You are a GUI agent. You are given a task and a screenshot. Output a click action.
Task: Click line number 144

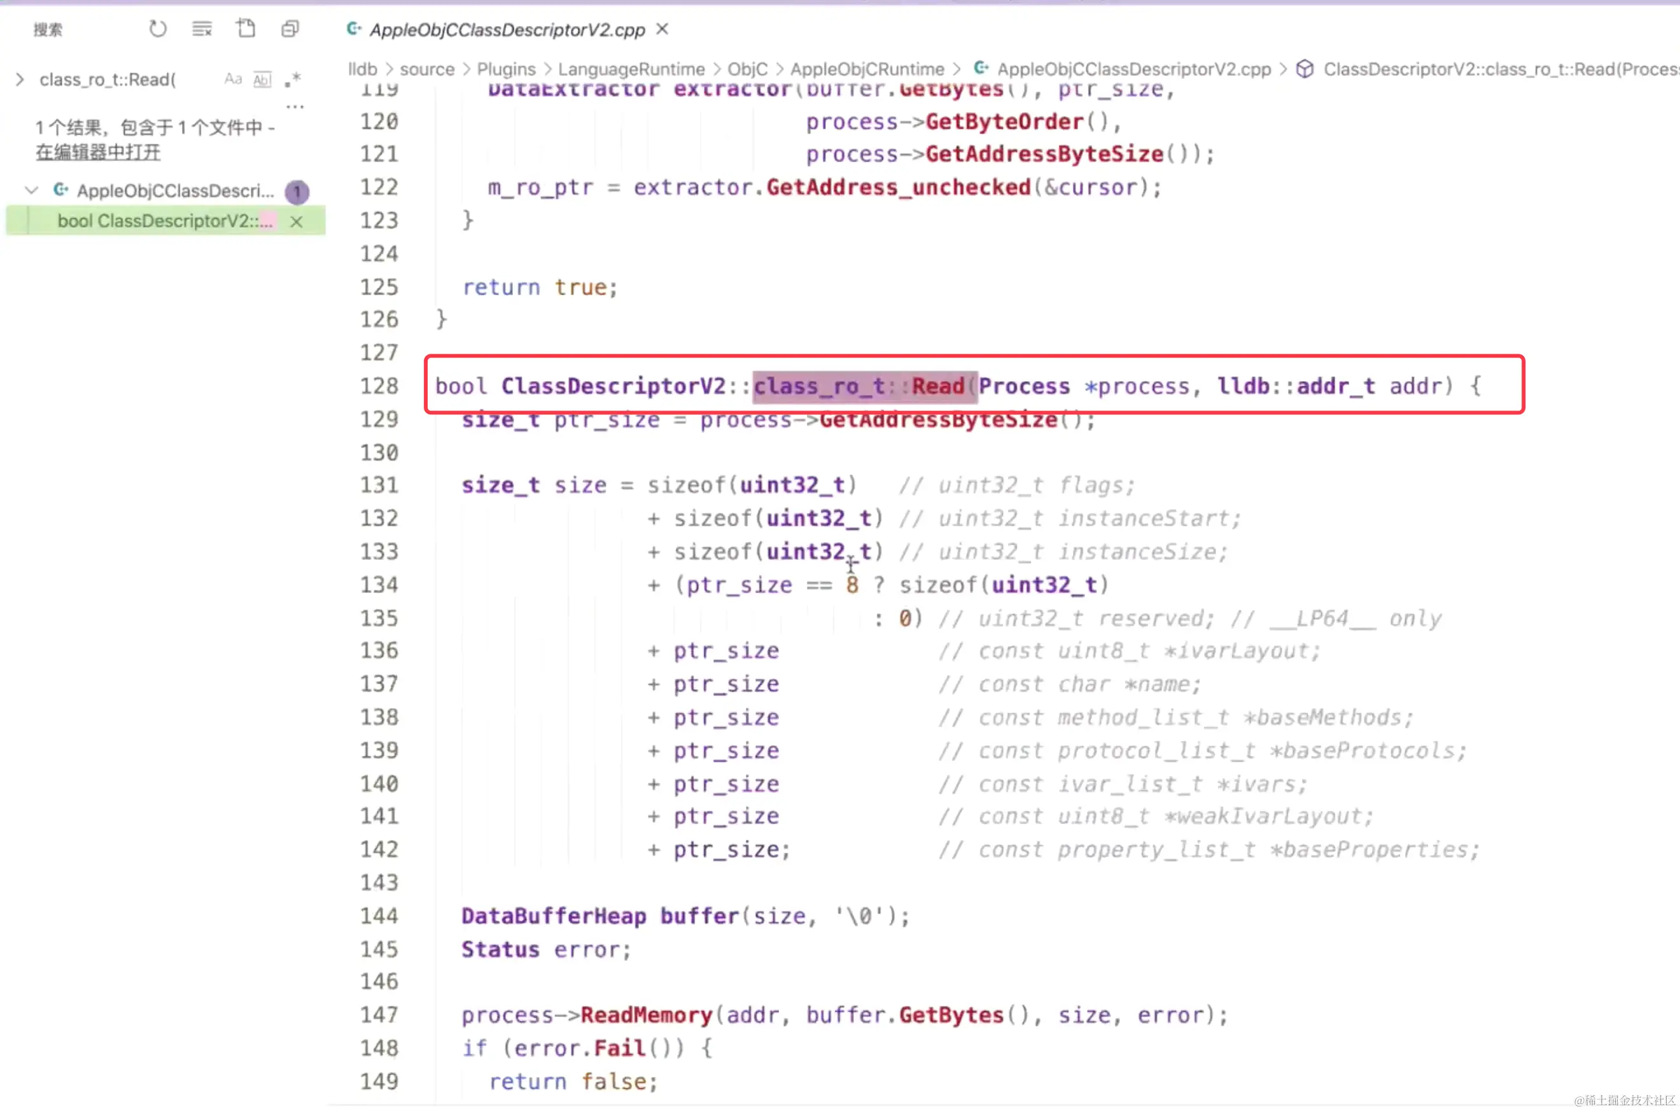click(379, 916)
